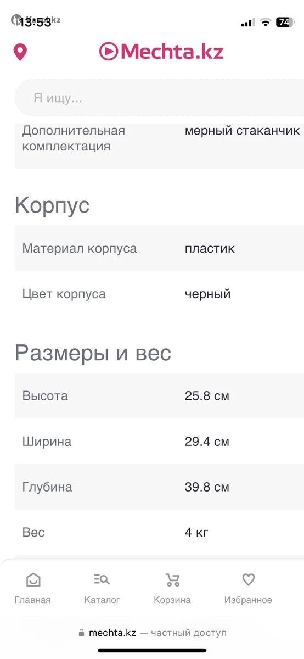Tap the Избранное heart icon
This screenshot has width=304, height=659.
(x=248, y=579)
